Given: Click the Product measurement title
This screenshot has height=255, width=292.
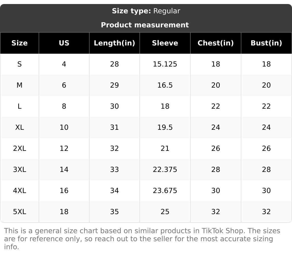Looking at the screenshot, I should point(145,25).
